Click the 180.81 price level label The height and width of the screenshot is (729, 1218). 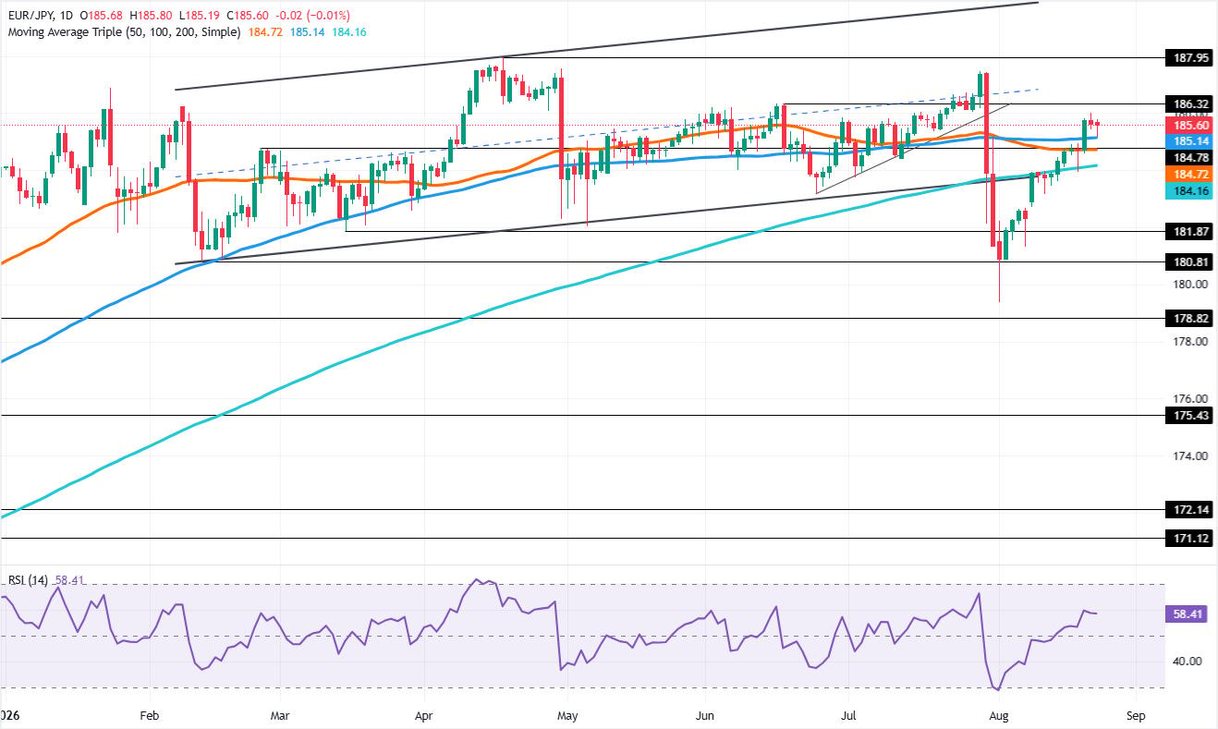coord(1188,261)
